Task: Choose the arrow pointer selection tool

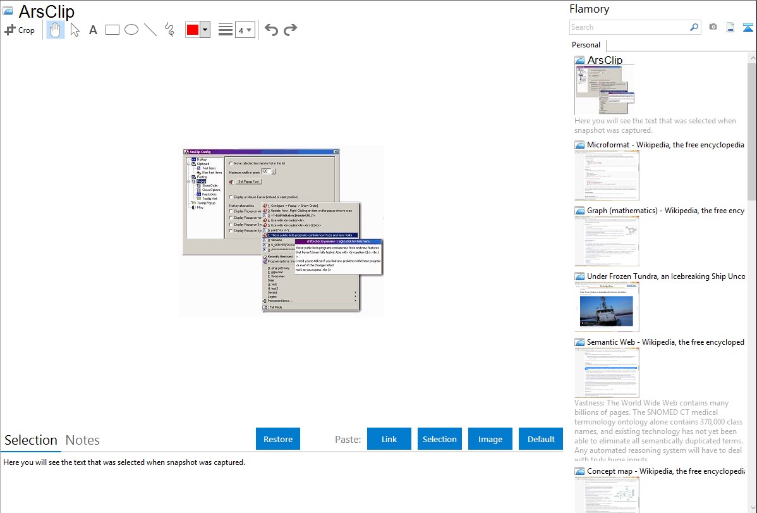Action: [75, 30]
